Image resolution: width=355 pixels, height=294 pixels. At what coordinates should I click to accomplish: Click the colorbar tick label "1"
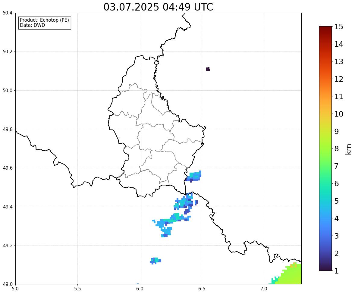point(337,271)
